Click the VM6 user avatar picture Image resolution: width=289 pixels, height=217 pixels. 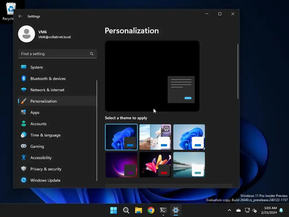(27, 34)
